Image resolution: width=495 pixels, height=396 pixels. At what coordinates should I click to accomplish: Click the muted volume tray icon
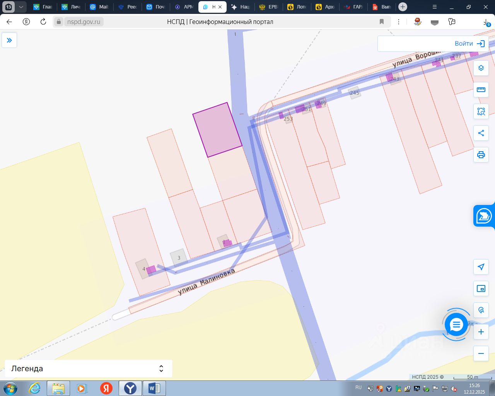pyautogui.click(x=454, y=389)
